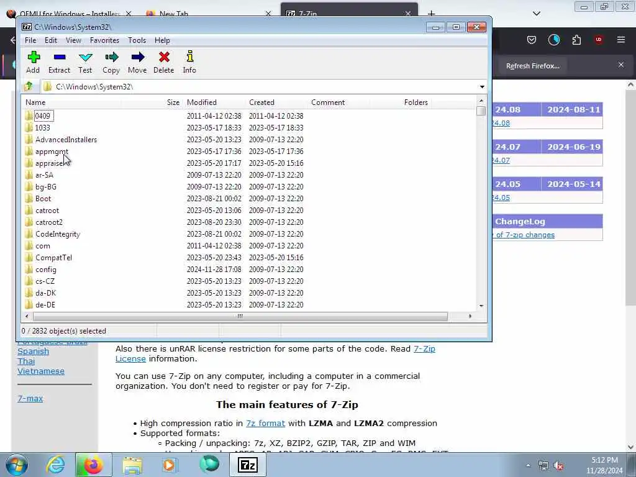Select the 0409 folder icon
Screen dimensions: 636x477
pos(29,116)
